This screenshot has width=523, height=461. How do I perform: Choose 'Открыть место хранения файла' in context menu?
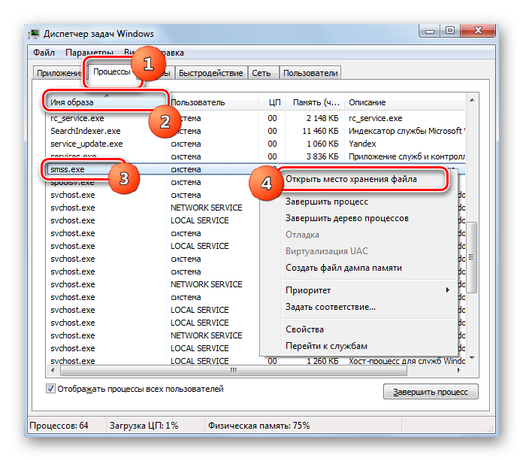coord(350,180)
